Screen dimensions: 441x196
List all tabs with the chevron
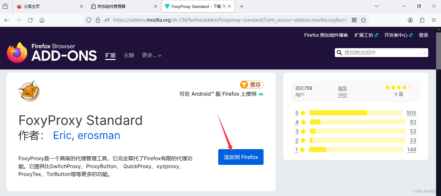pyautogui.click(x=377, y=6)
